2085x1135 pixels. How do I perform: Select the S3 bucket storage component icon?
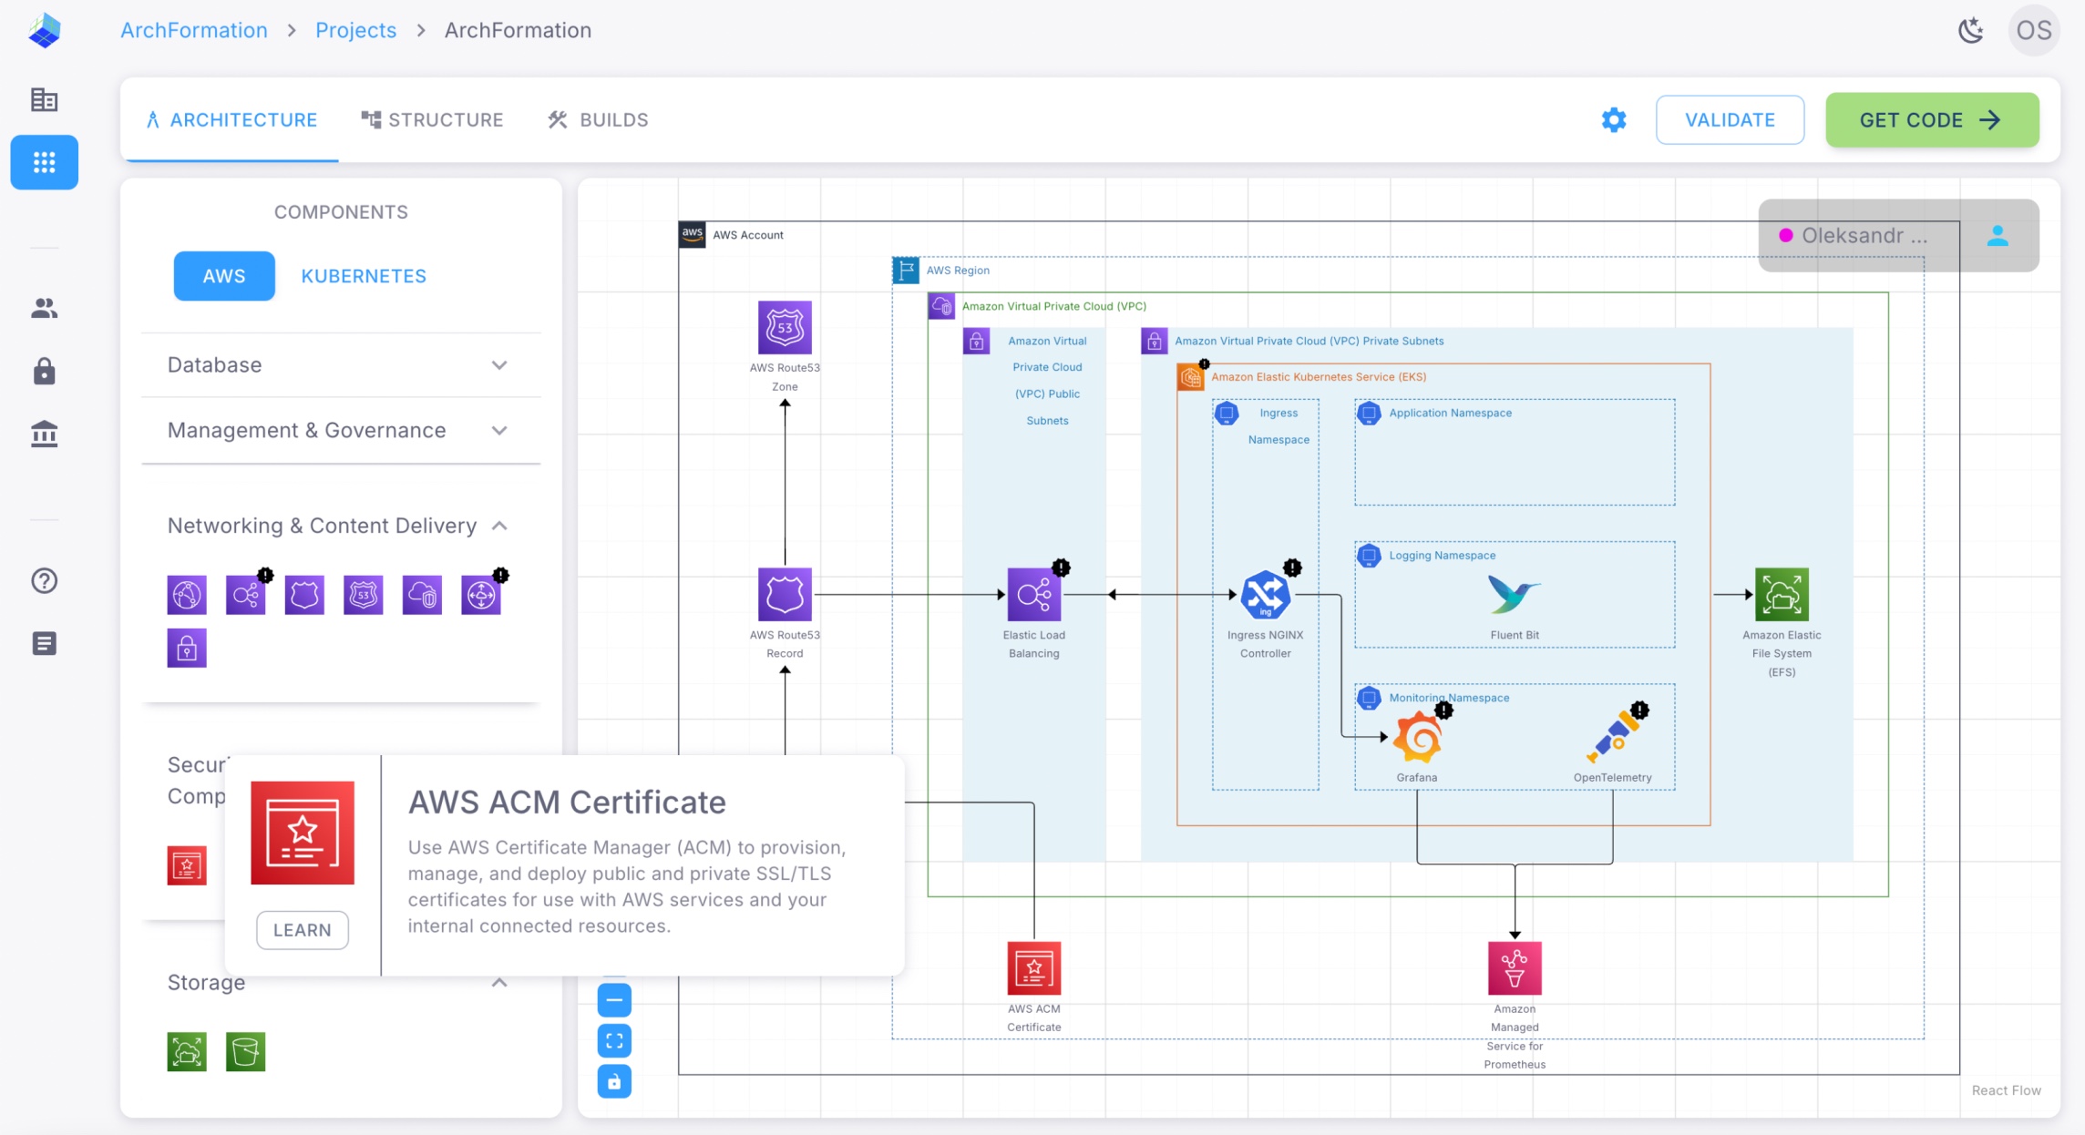(x=245, y=1052)
